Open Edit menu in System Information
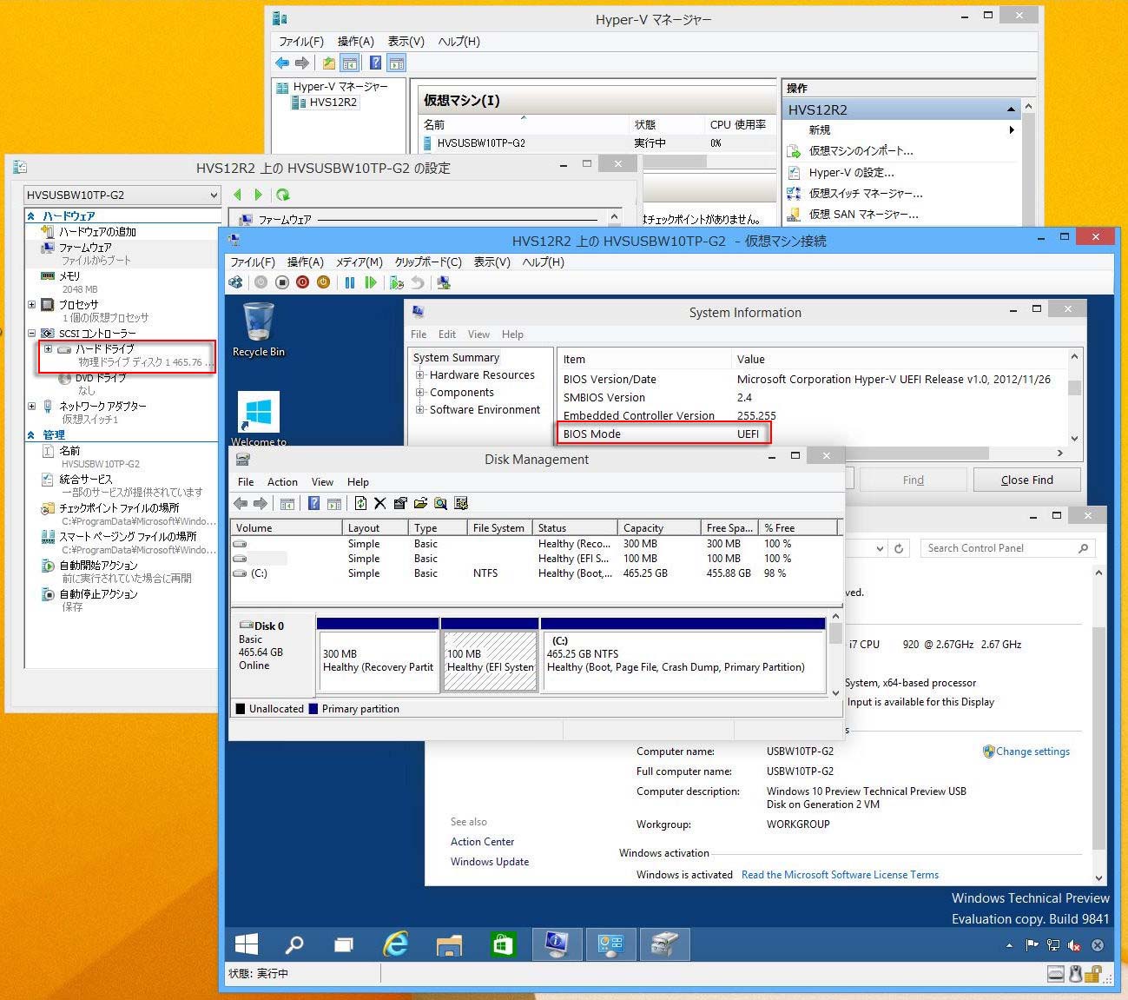Screen dimensions: 1128x1000 (x=447, y=334)
